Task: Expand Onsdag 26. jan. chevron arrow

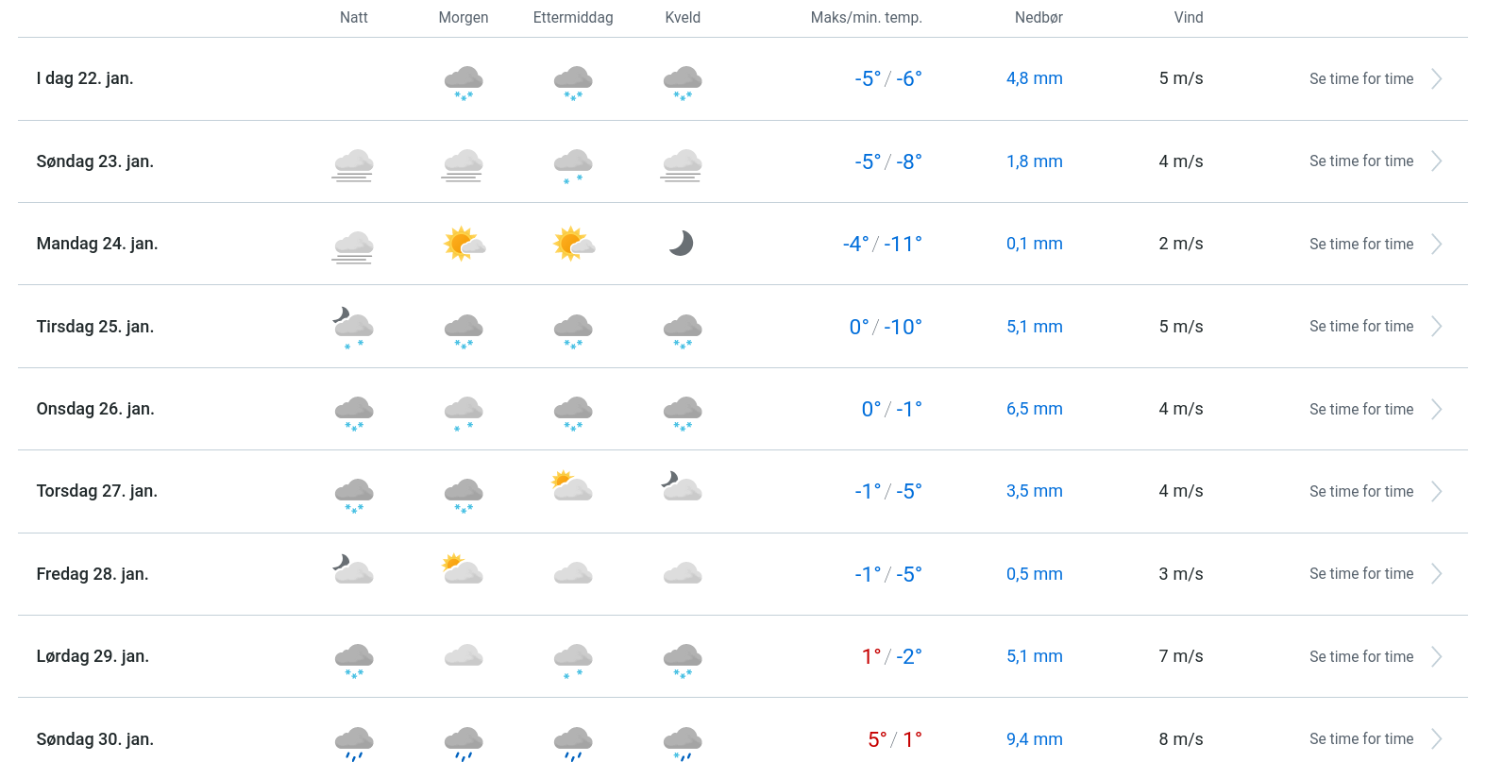Action: click(1436, 409)
